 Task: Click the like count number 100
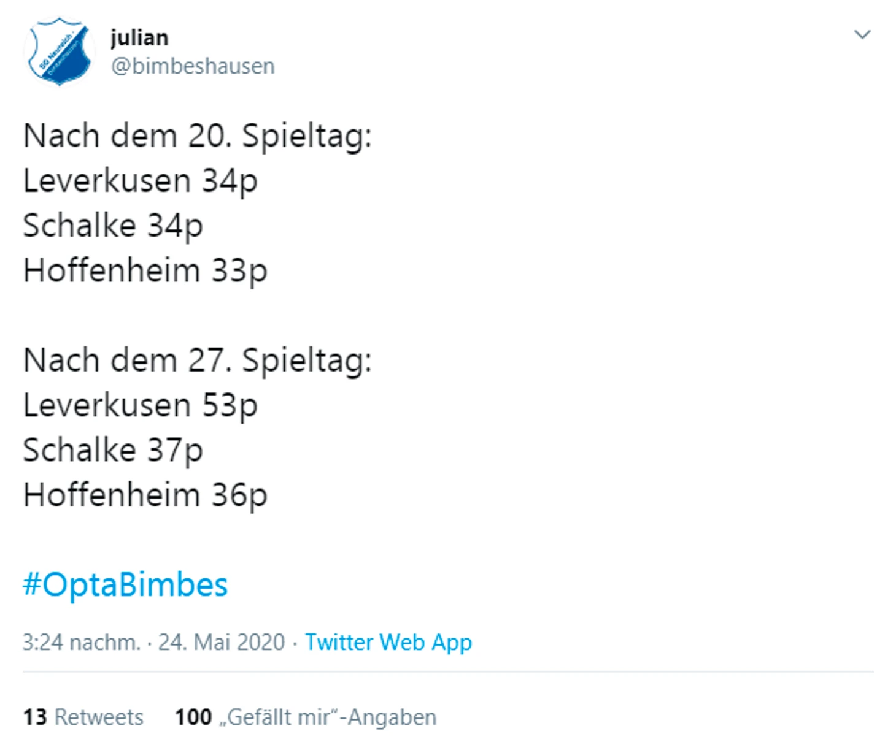[x=193, y=717]
